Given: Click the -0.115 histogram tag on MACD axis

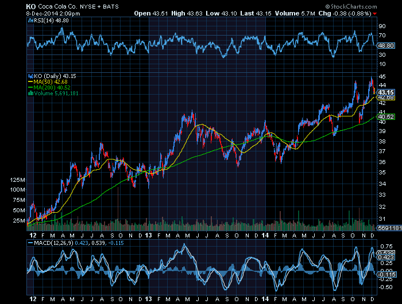Looking at the screenshot, I should click(x=386, y=275).
